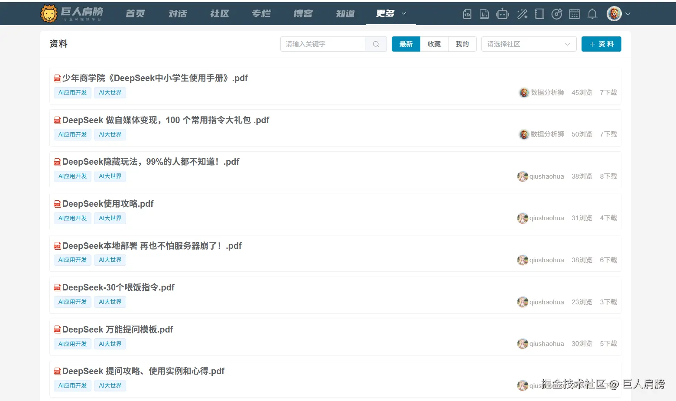Open the 请选择社区 community dropdown

point(529,44)
